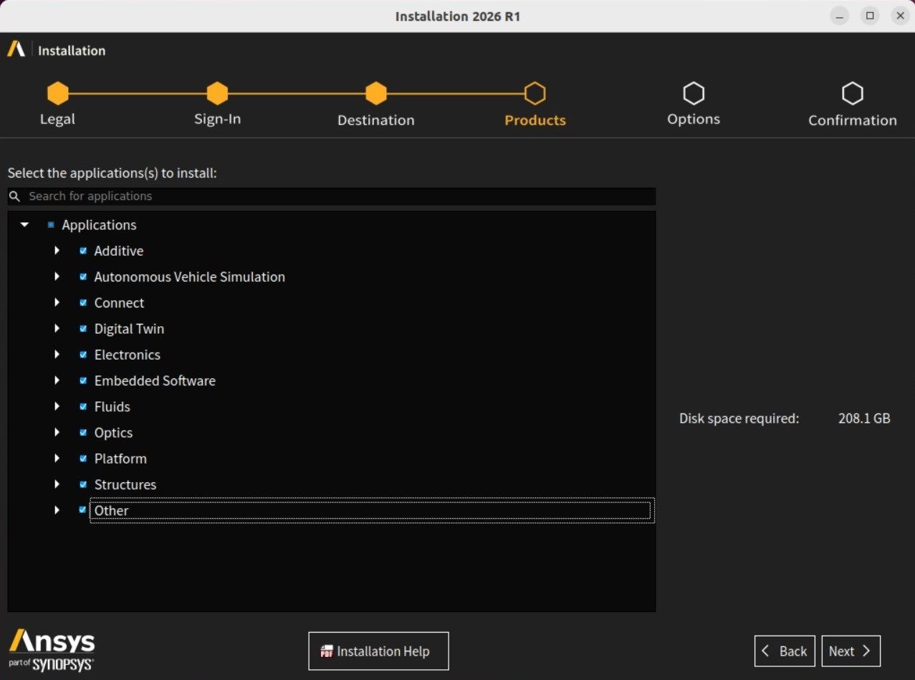This screenshot has width=915, height=680.
Task: Expand the Optics category arrow
Action: pos(57,433)
